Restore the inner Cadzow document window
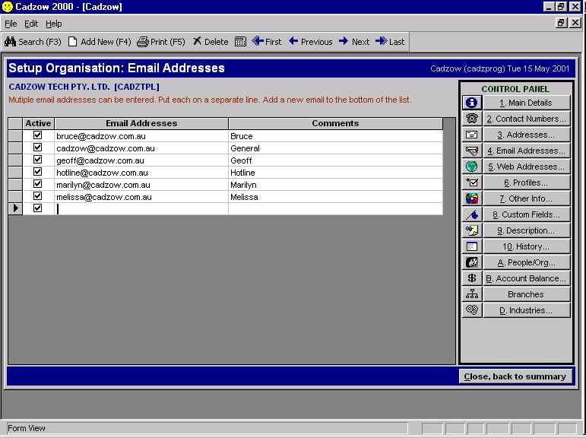The width and height of the screenshot is (586, 438). click(x=561, y=23)
